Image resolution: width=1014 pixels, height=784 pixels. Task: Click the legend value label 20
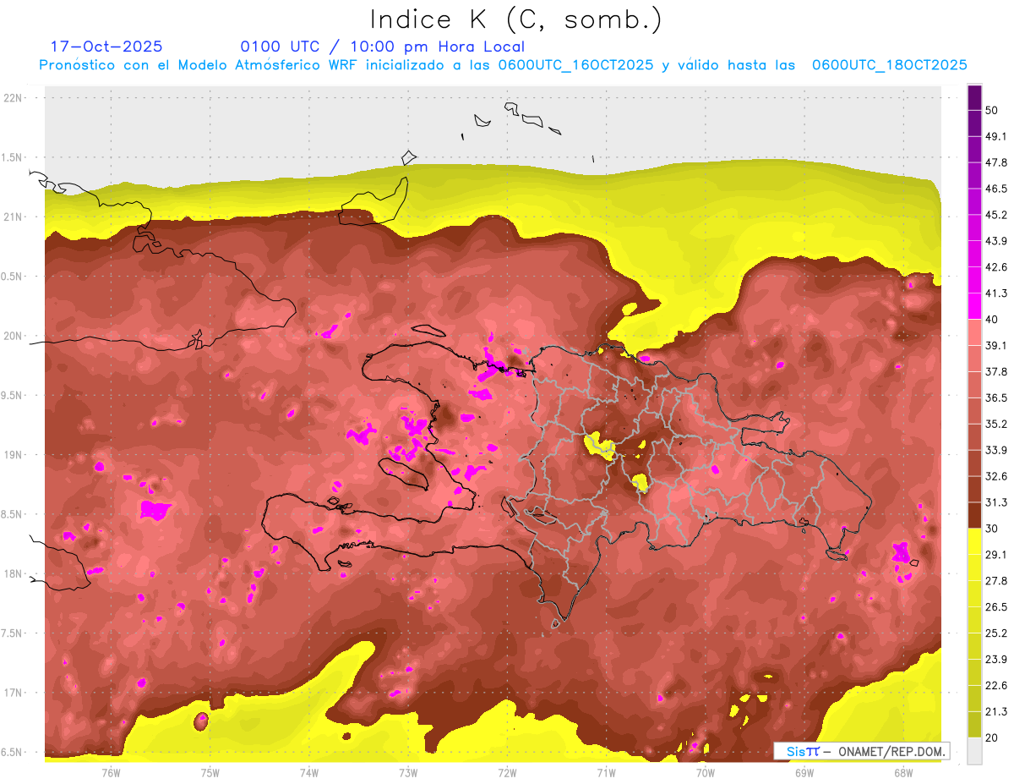992,737
